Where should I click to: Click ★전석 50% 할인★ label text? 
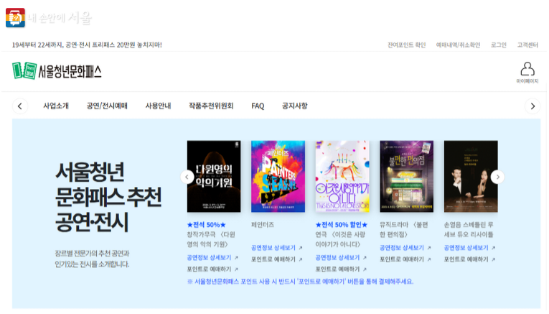click(342, 225)
